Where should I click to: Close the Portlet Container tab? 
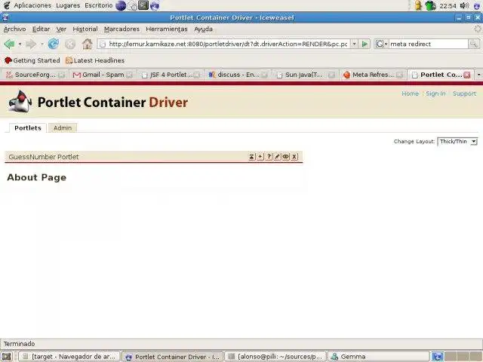pyautogui.click(x=467, y=75)
